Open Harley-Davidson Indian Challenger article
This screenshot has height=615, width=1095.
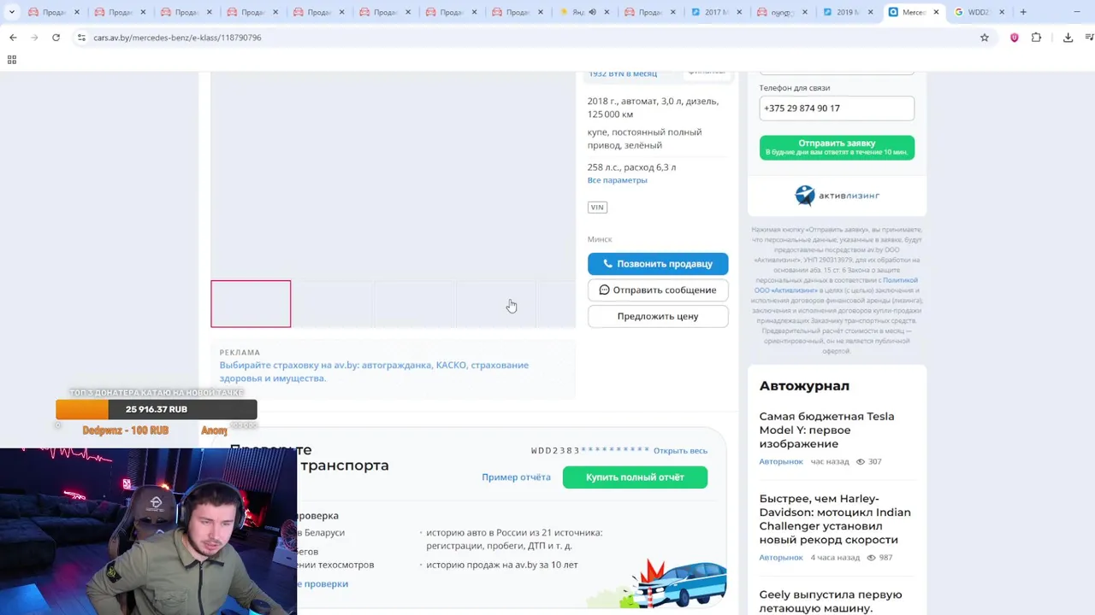[835, 519]
